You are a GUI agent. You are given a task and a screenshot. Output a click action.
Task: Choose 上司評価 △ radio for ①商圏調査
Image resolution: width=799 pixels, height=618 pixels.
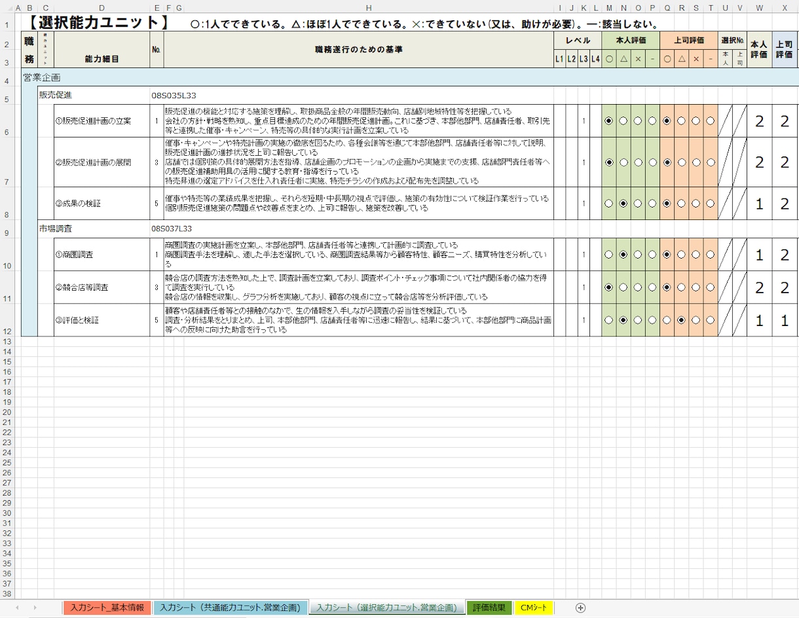click(x=681, y=255)
